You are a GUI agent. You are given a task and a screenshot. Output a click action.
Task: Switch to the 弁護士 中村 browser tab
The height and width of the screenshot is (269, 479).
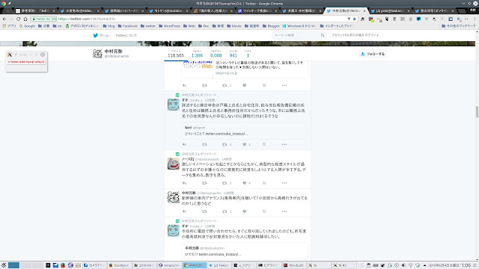tap(302, 10)
